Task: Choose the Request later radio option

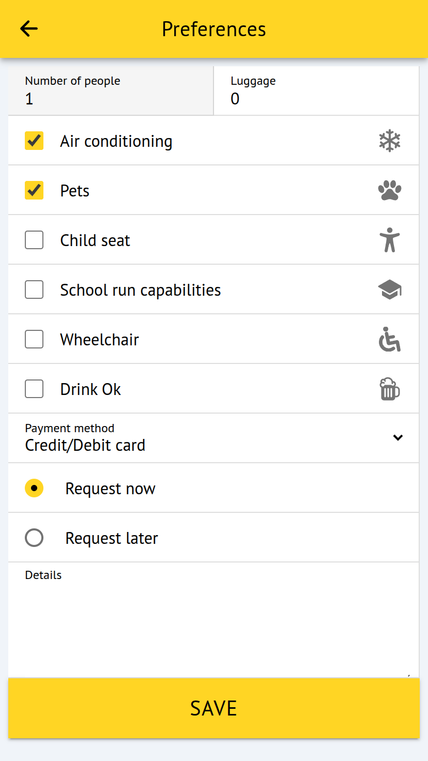Action: pyautogui.click(x=34, y=538)
